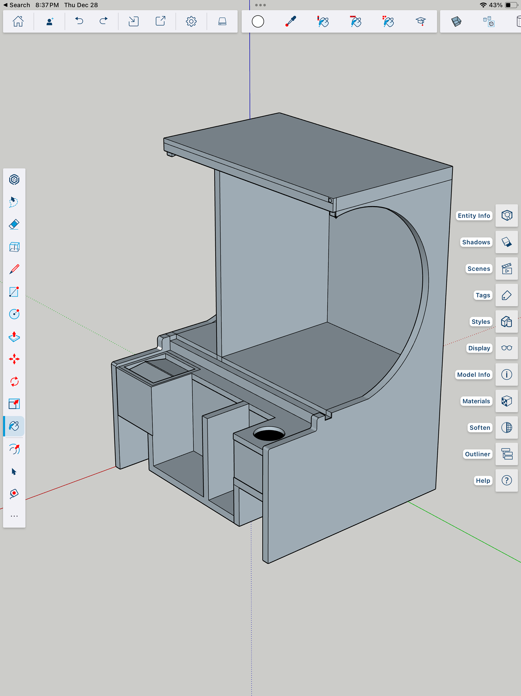Open the Materials panel icon
The image size is (521, 696).
coord(506,401)
